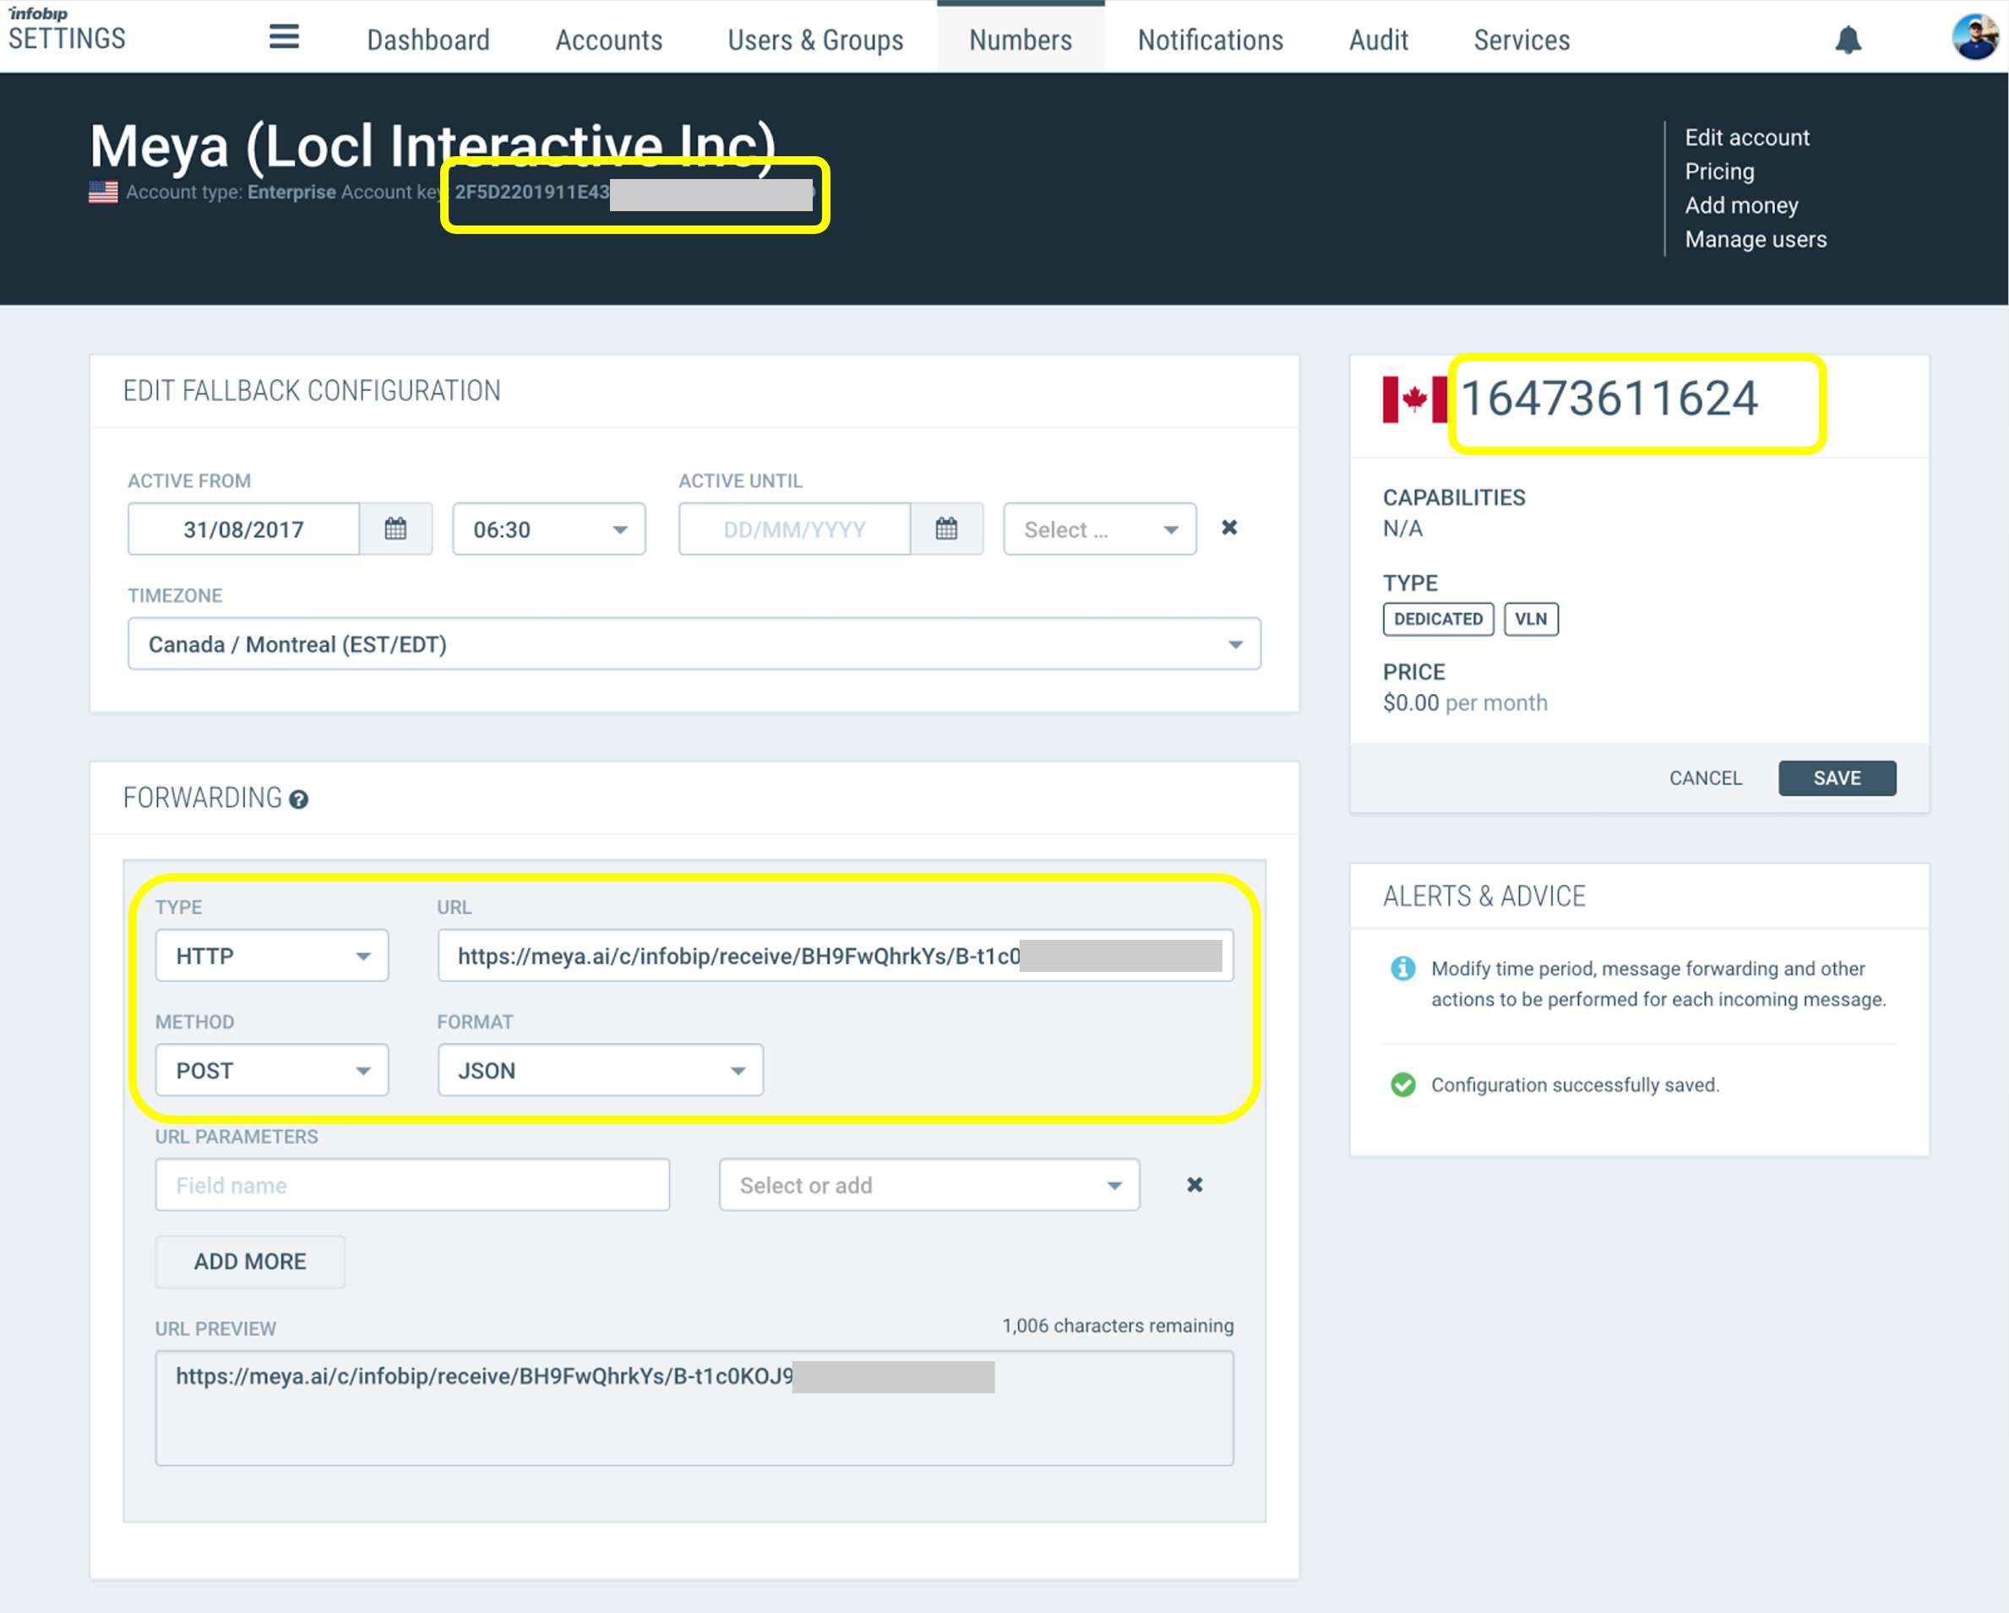Open the Pricing link
The image size is (2009, 1613).
coord(1719,171)
